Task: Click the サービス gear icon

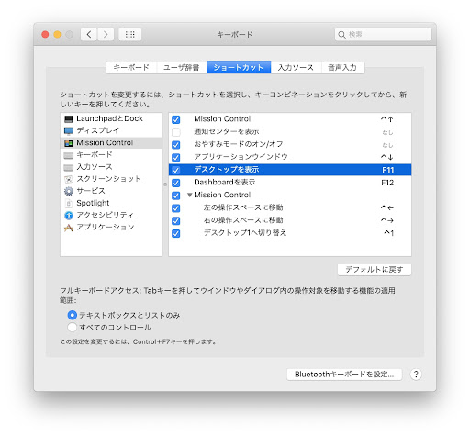Action: point(69,191)
